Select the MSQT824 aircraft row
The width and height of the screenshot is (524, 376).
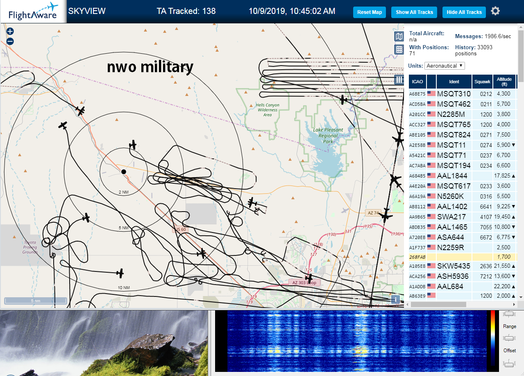462,134
